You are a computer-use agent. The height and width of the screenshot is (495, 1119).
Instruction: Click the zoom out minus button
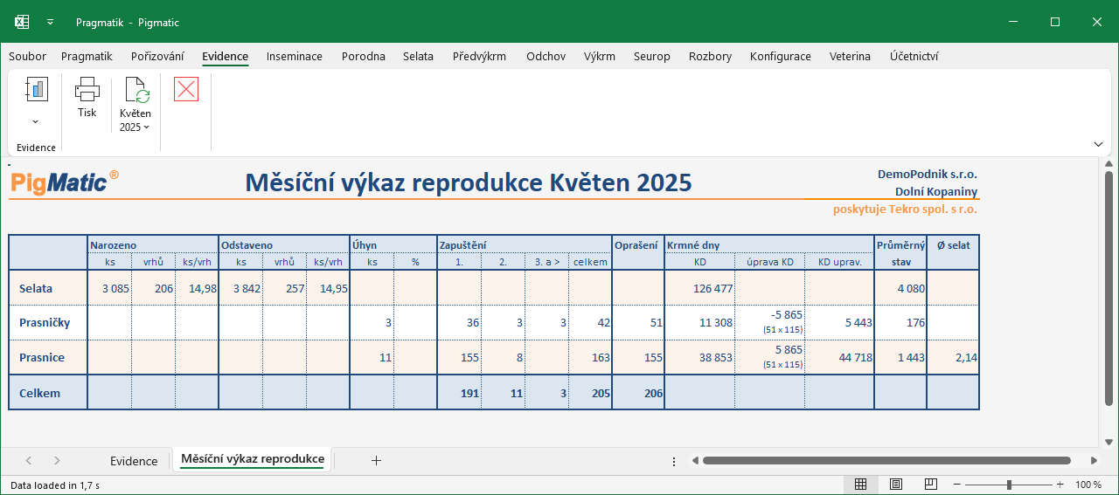click(x=957, y=485)
